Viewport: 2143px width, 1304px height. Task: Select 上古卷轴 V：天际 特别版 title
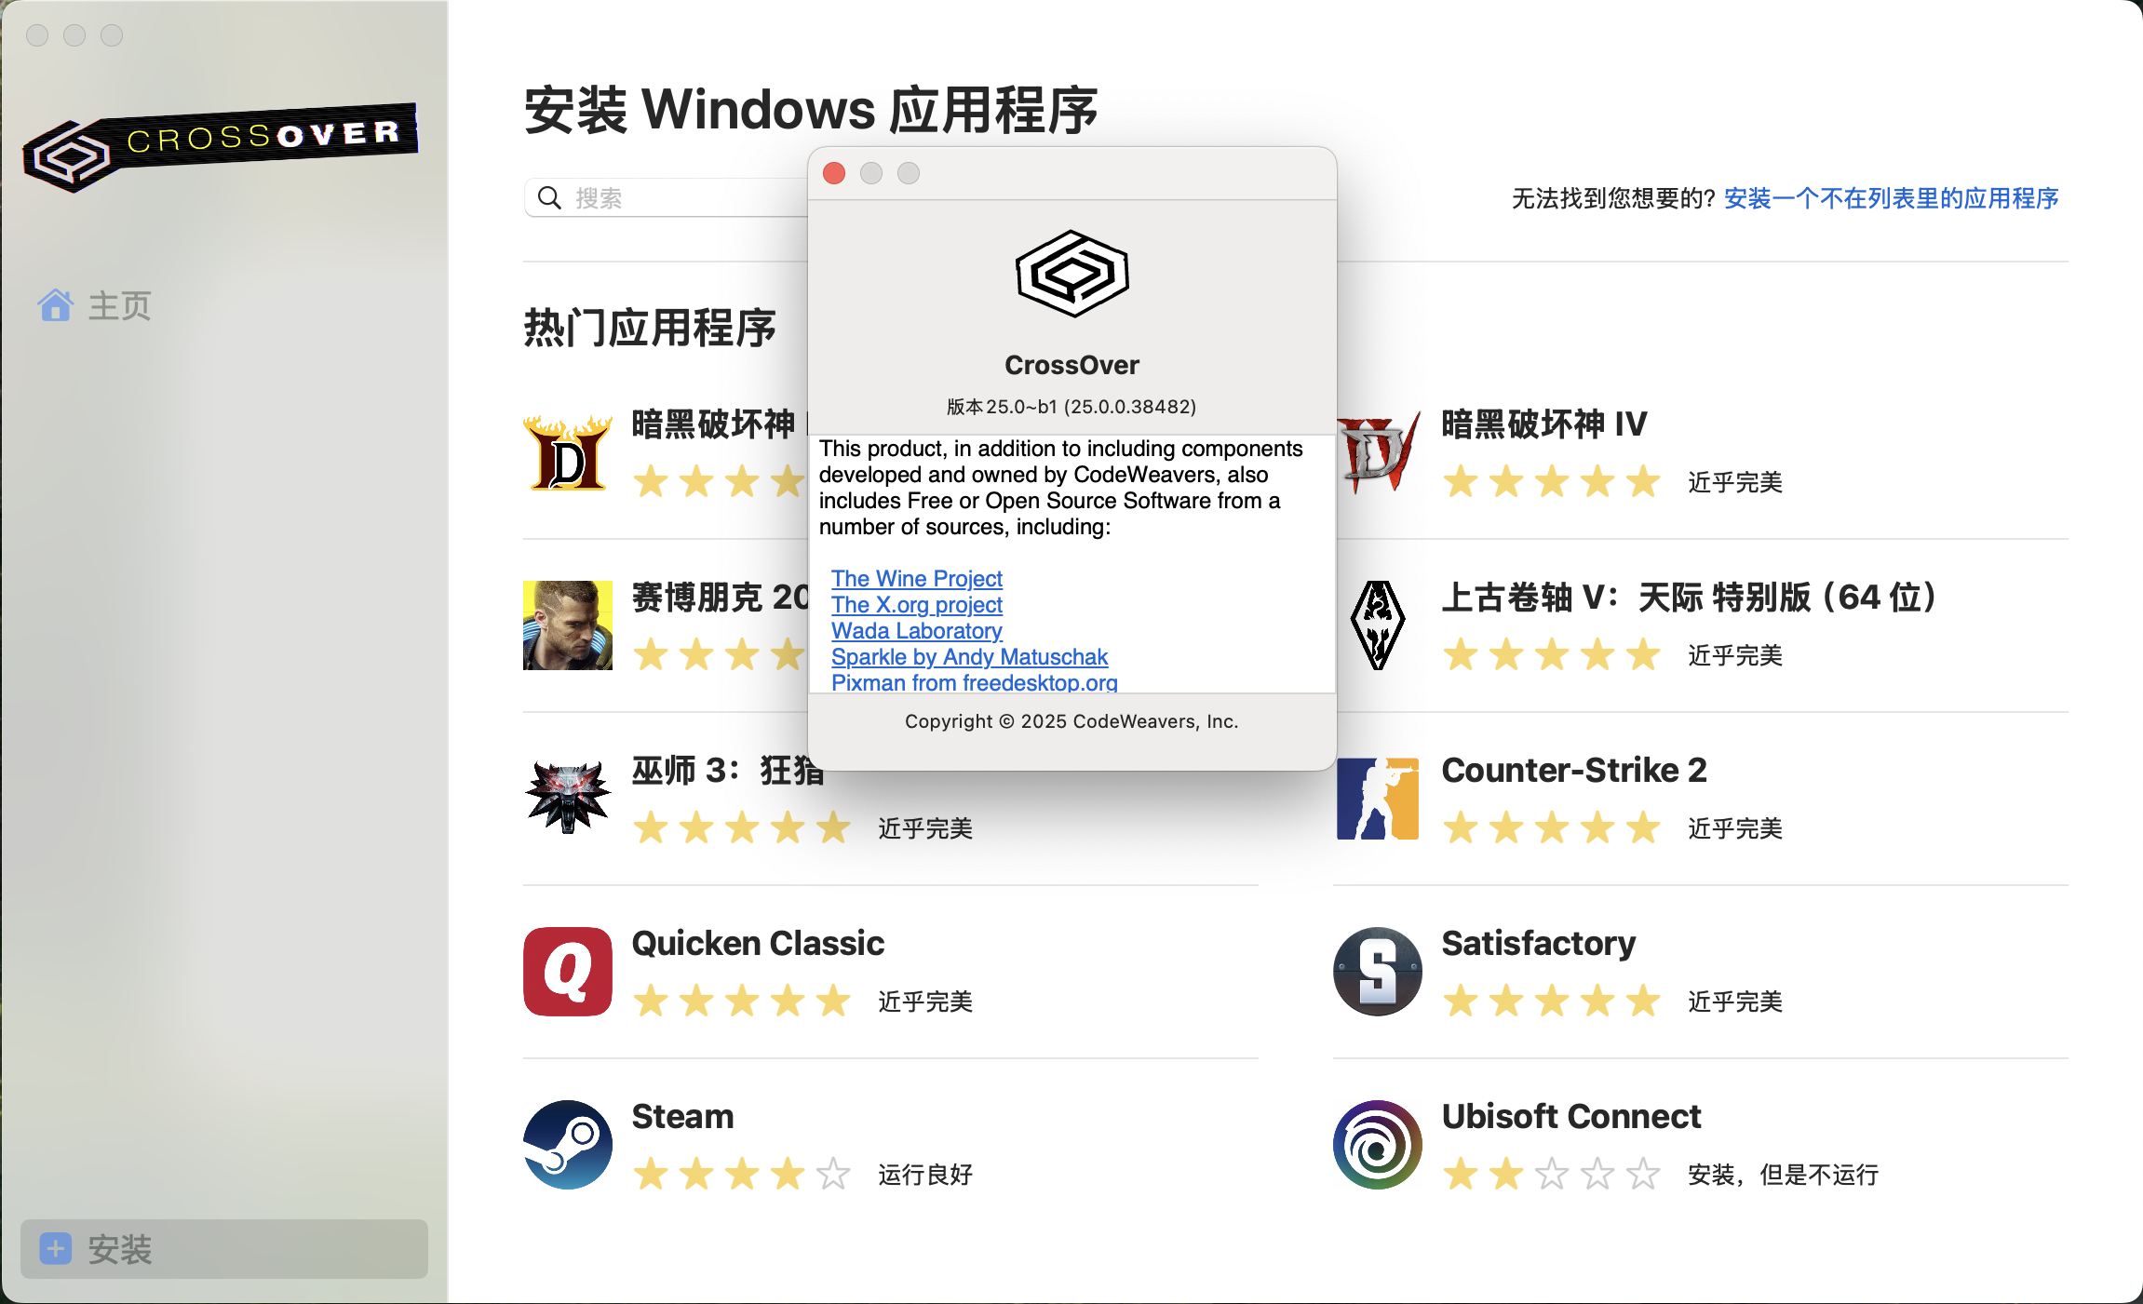click(x=1690, y=597)
